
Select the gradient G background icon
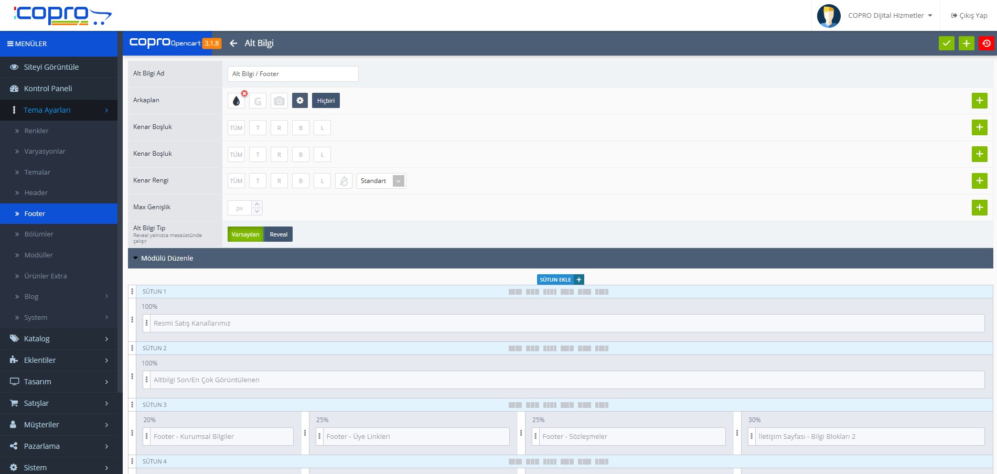coord(258,101)
